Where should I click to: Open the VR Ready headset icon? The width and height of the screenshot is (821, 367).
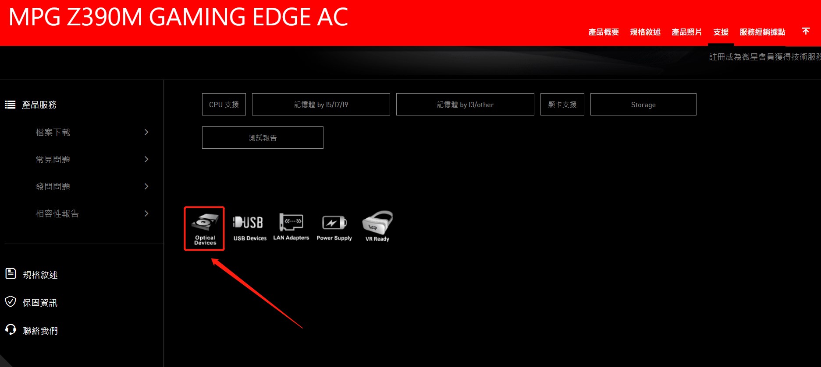pyautogui.click(x=377, y=226)
